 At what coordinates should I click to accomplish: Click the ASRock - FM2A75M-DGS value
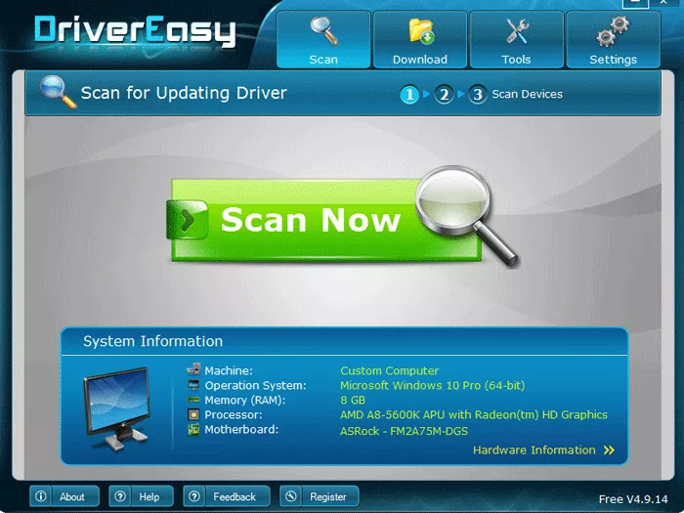coord(404,432)
